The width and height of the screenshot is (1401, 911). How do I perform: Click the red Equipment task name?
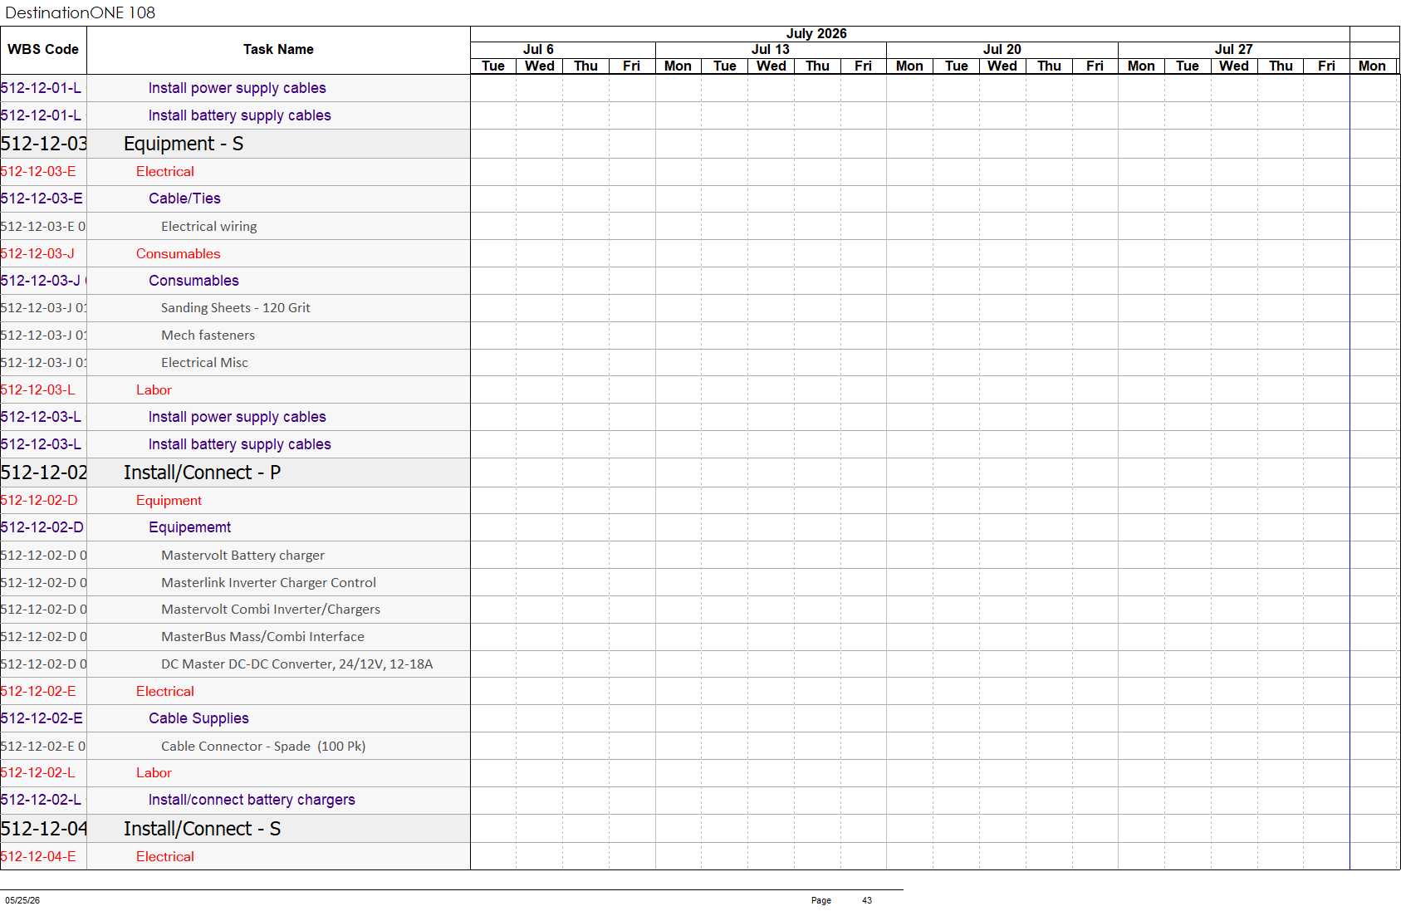pos(169,500)
